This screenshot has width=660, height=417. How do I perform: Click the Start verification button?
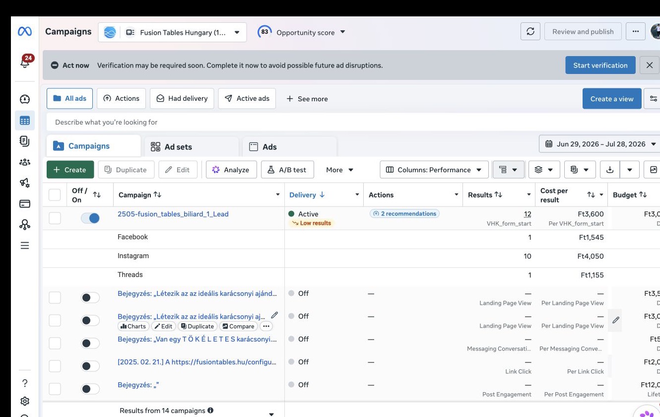600,65
